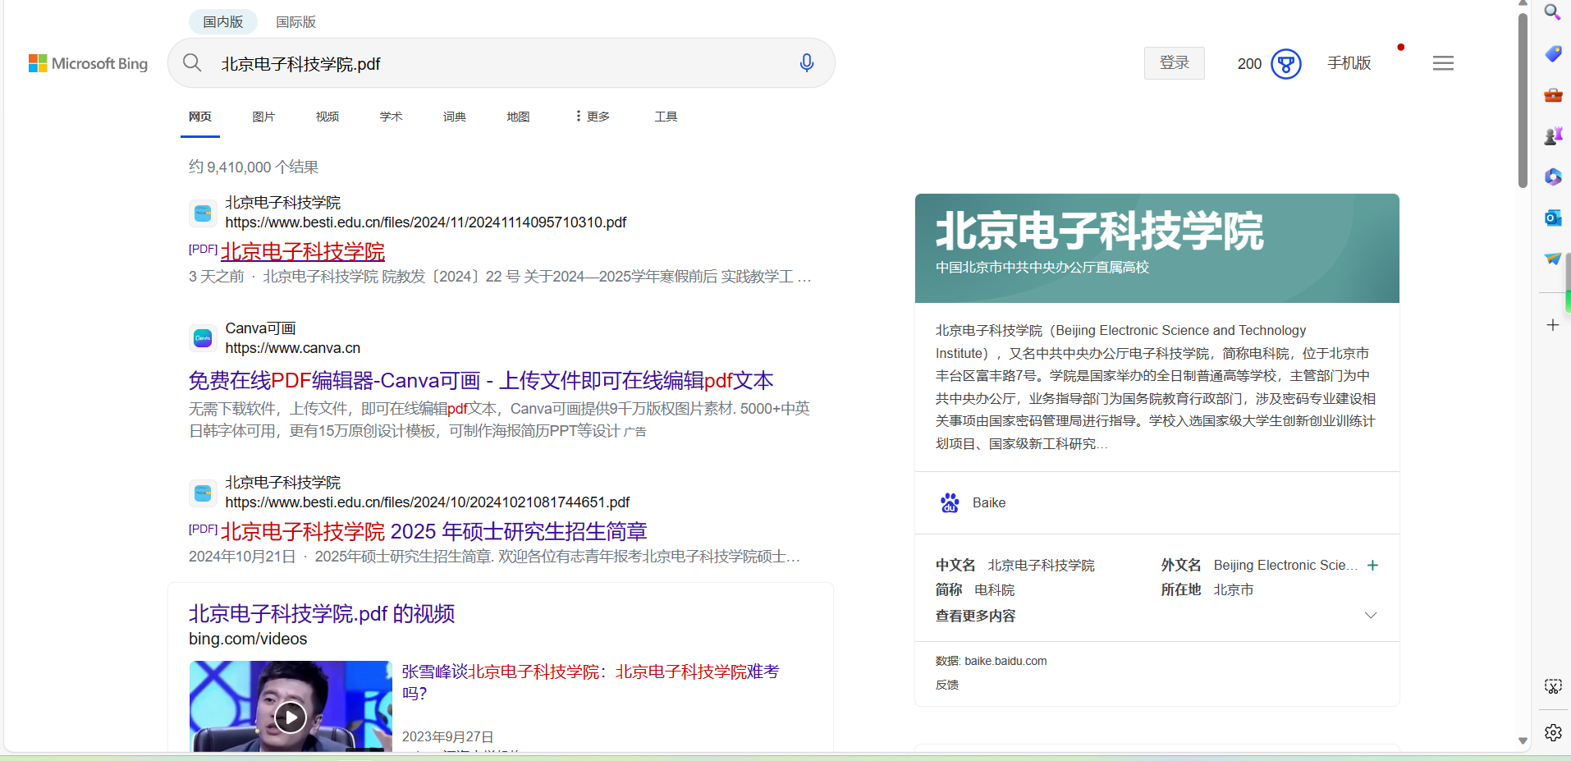1571x761 pixels.
Task: Click 约 9,410,000 个结果 count
Action: (x=254, y=167)
